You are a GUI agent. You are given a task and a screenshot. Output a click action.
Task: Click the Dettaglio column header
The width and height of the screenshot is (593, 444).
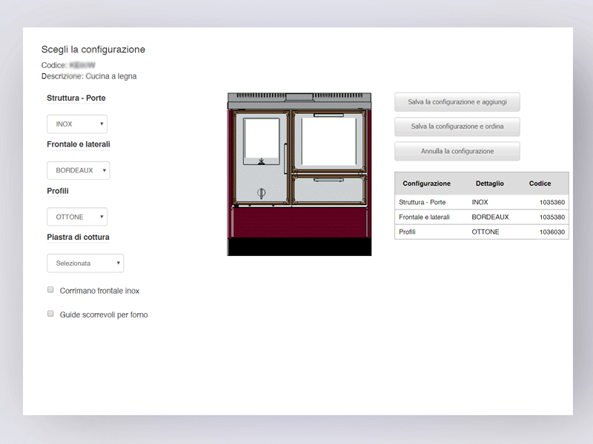coord(489,184)
